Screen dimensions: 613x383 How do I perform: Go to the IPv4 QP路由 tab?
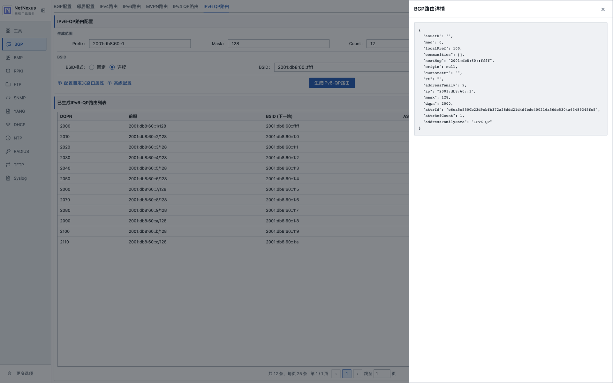[x=185, y=6]
